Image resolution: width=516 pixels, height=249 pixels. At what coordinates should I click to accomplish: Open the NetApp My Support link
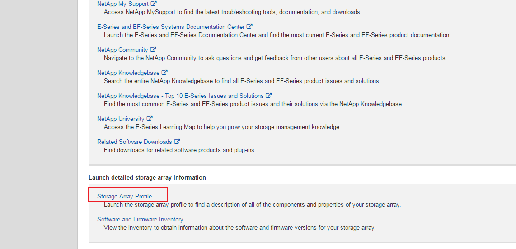click(x=123, y=4)
